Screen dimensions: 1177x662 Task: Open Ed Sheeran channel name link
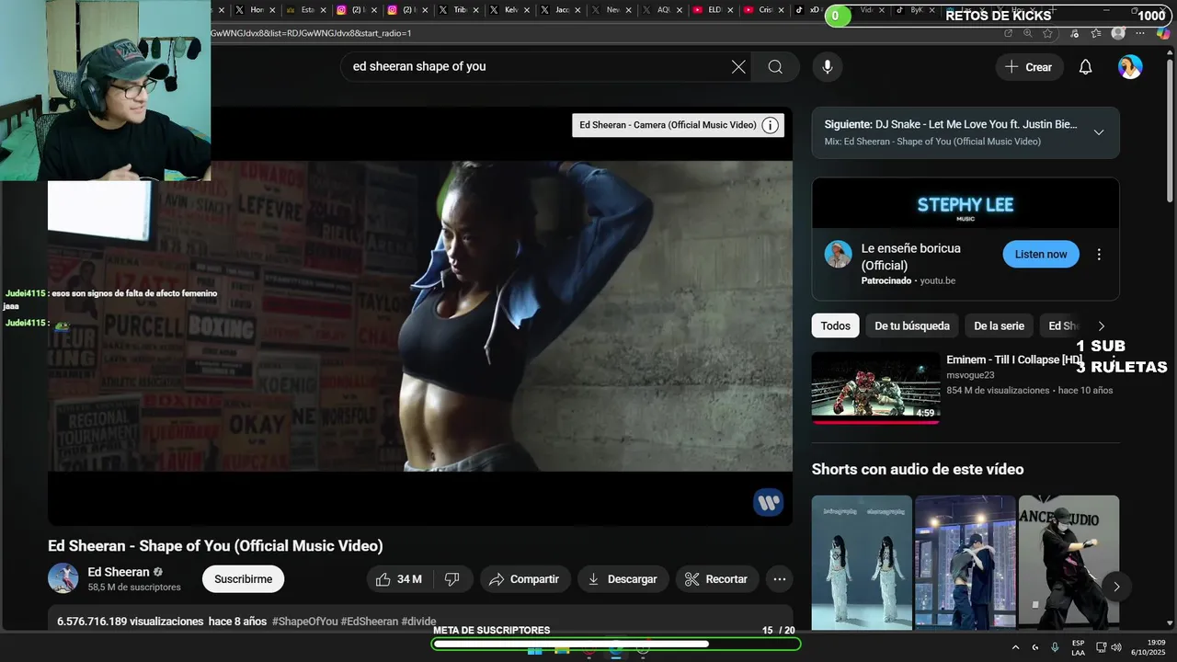click(119, 572)
